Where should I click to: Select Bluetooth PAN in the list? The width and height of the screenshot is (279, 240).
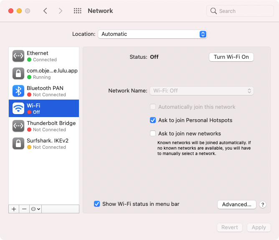44,91
